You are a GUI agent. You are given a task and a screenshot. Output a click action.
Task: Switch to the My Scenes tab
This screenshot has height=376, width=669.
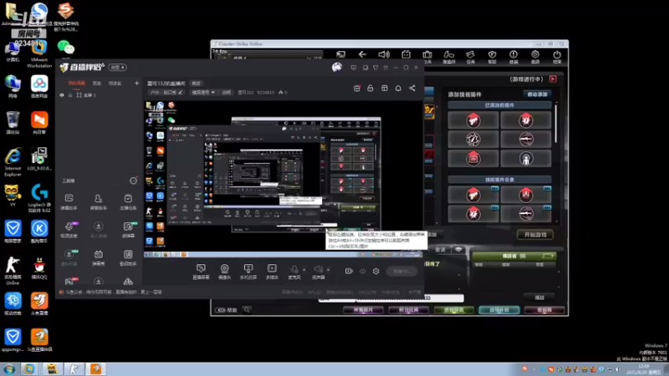pyautogui.click(x=77, y=83)
